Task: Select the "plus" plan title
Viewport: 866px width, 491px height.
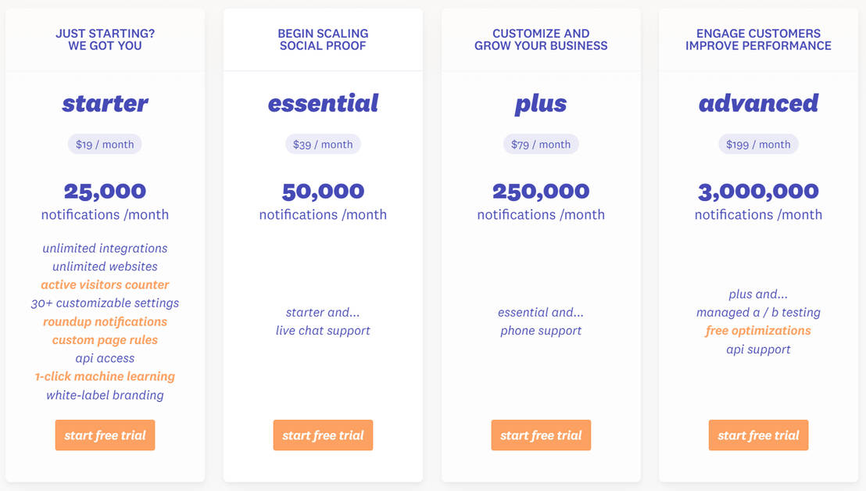Action: (x=541, y=104)
